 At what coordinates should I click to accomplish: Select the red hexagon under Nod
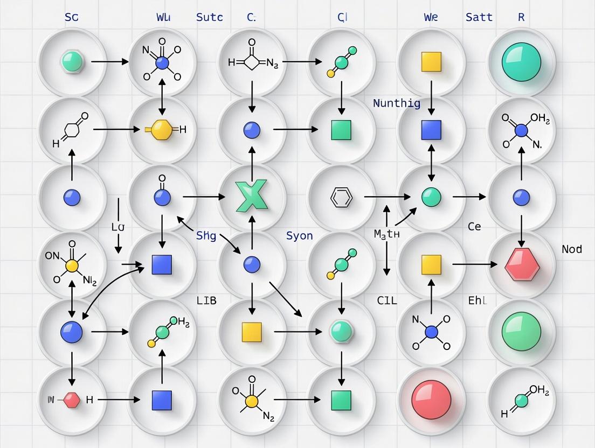[x=521, y=265]
